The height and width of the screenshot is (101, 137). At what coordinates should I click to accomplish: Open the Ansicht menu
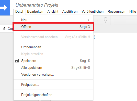click(53, 11)
